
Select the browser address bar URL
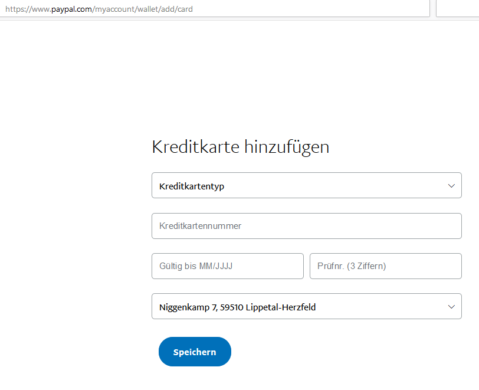click(99, 9)
